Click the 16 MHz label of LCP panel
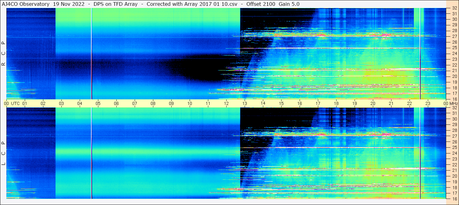 click(454, 199)
